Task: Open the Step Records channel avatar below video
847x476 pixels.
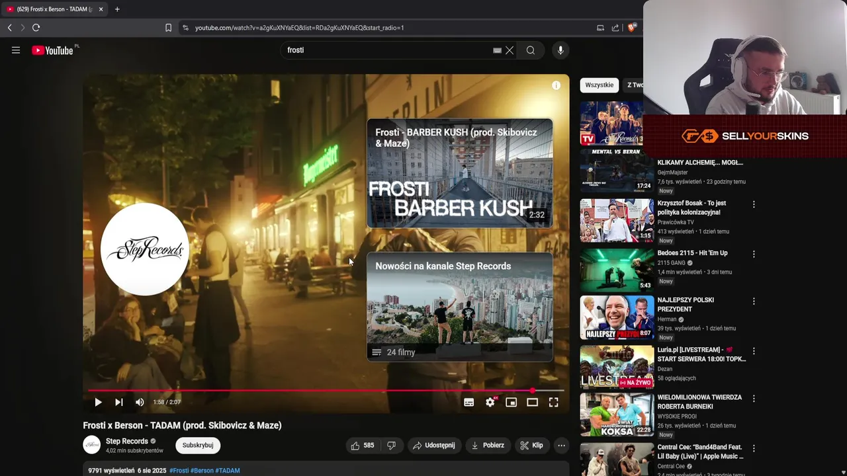Action: click(91, 445)
